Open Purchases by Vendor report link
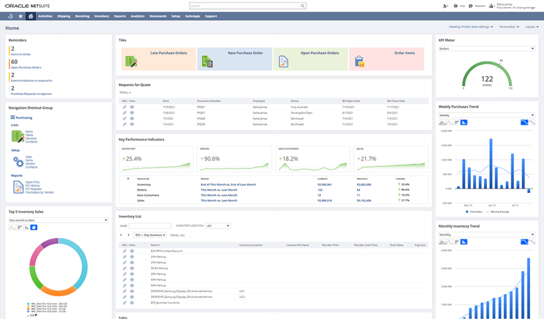This screenshot has height=319, width=544. point(40,192)
